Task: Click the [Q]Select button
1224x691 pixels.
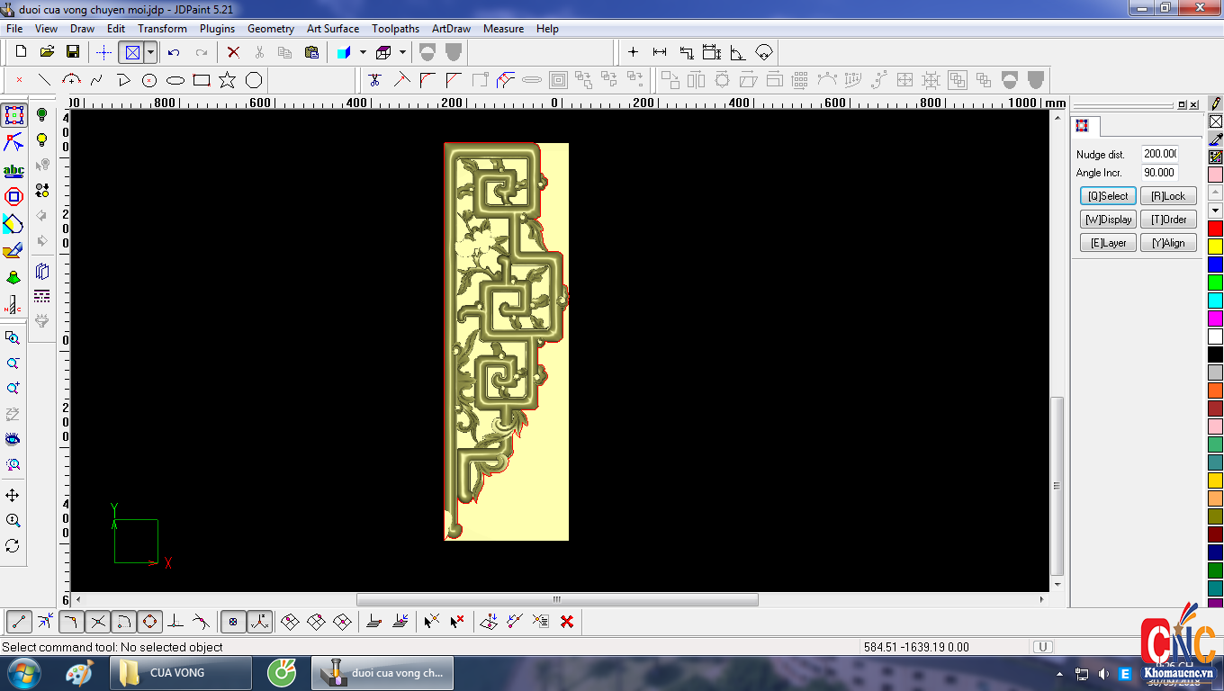Action: pos(1108,196)
